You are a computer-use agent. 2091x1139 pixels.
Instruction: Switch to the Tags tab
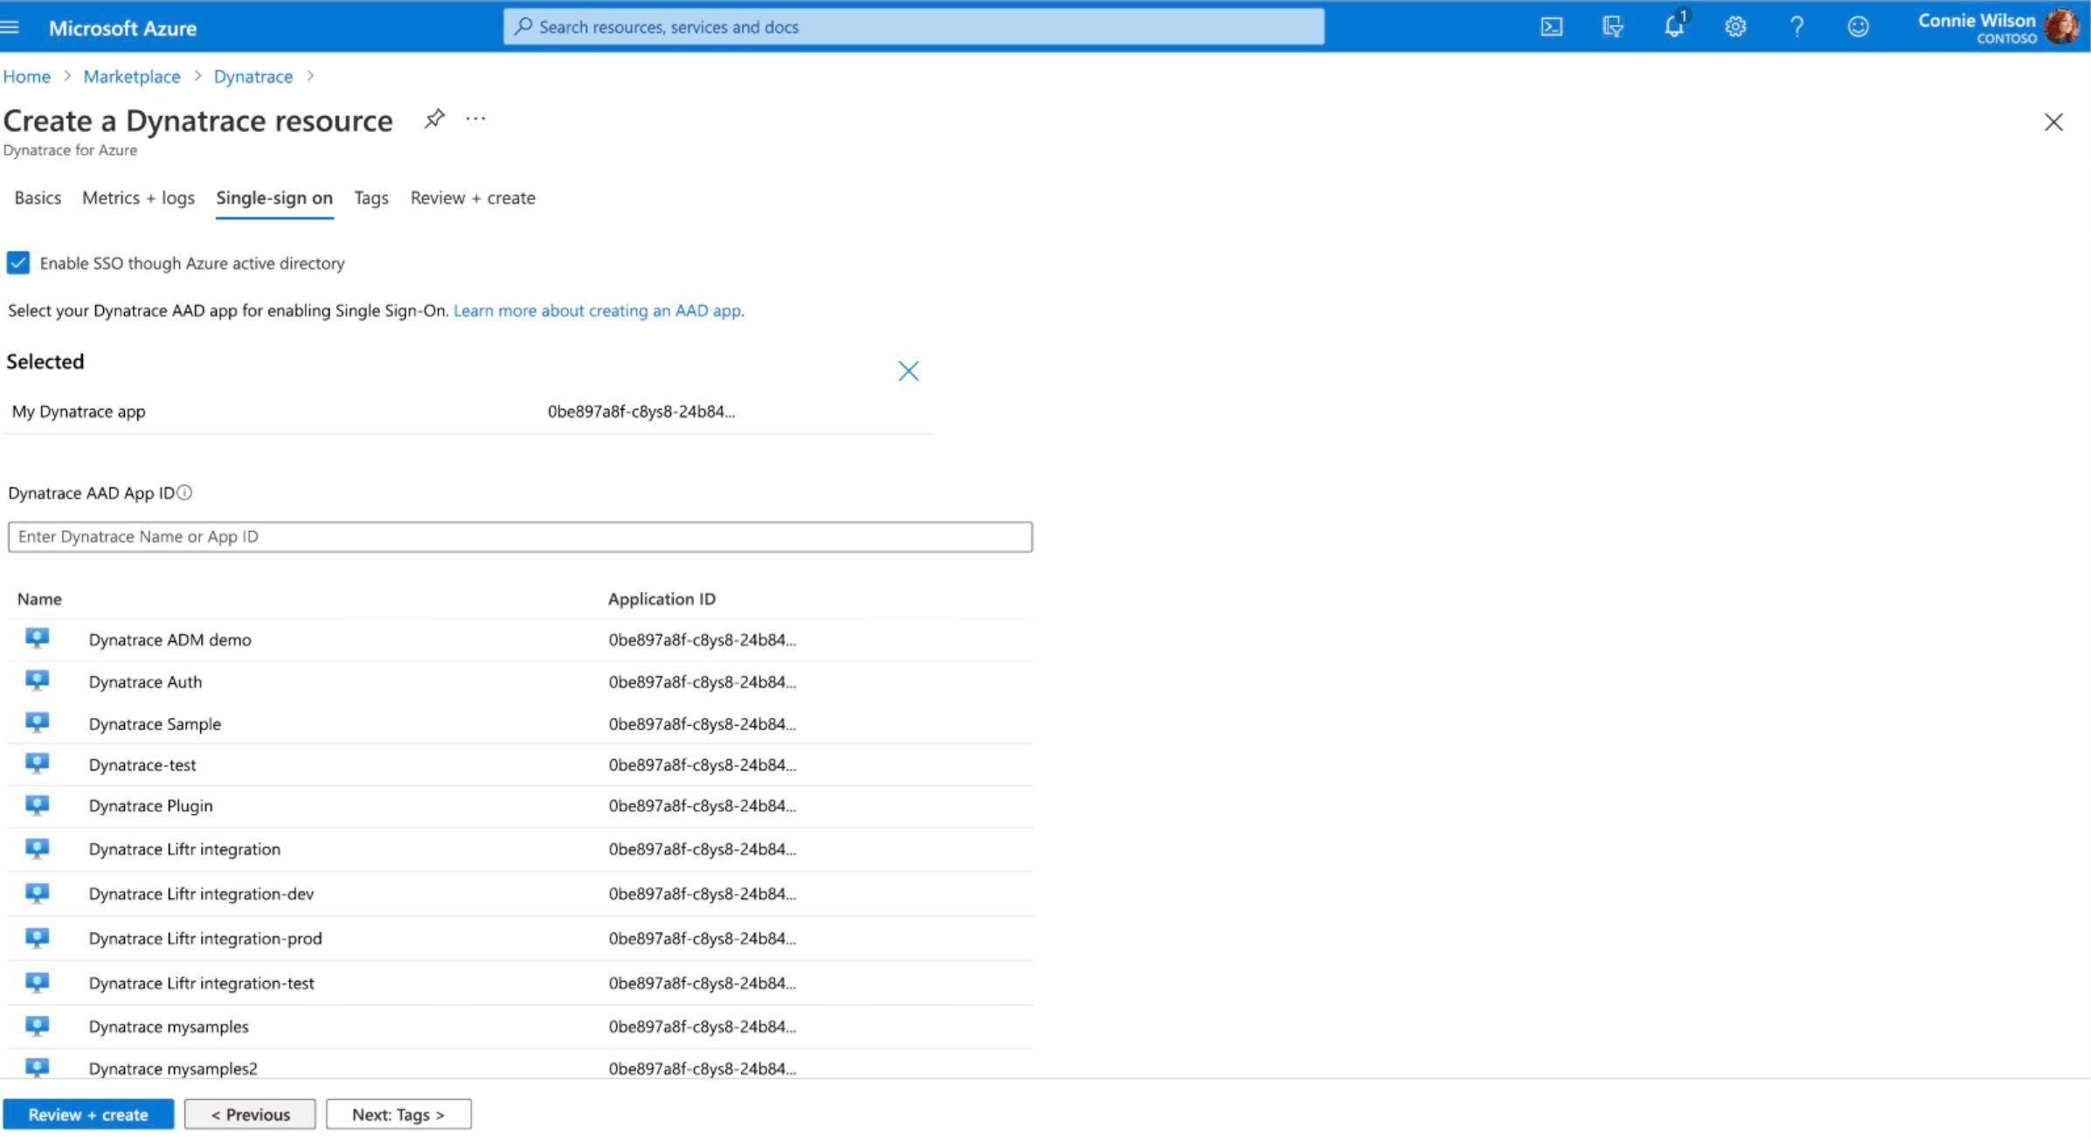(371, 198)
